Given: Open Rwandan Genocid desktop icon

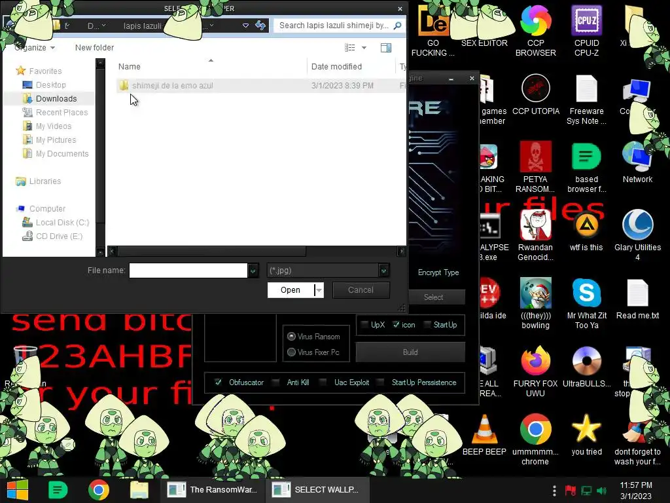Looking at the screenshot, I should tap(535, 235).
